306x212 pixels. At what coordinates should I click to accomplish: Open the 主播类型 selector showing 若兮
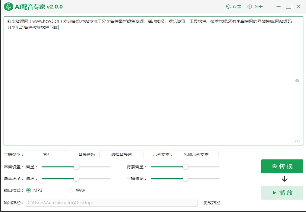tap(47, 155)
